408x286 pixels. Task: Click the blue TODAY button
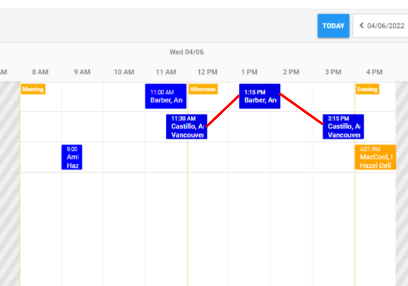pos(333,25)
